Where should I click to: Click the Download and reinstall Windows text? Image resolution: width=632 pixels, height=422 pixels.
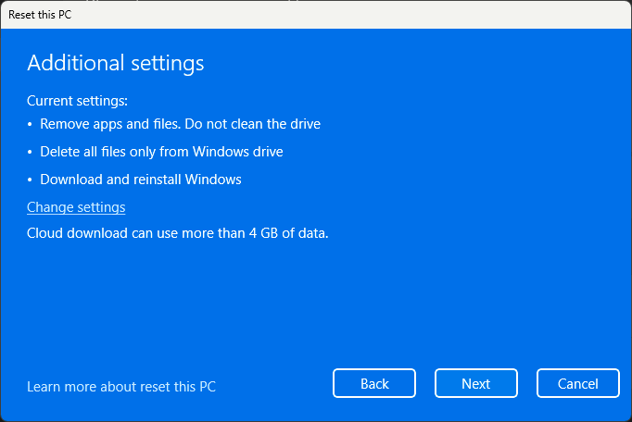coord(140,180)
